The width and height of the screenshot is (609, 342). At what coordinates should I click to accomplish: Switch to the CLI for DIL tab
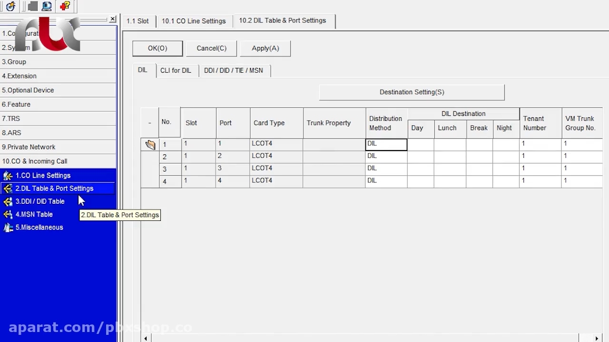click(x=176, y=70)
